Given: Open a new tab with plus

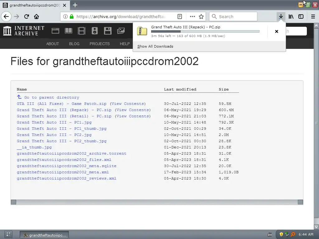Looking at the screenshot, I should [x=75, y=5].
